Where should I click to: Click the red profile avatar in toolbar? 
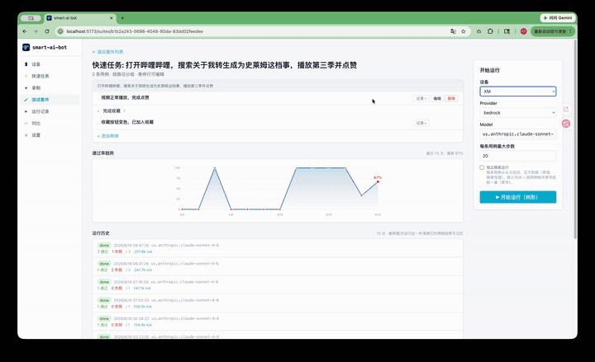524,31
